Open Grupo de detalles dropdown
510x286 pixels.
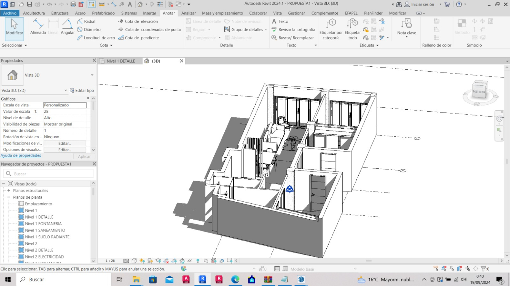point(266,30)
